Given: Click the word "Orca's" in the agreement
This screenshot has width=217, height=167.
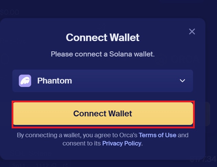Looking at the screenshot, I should point(128,135).
